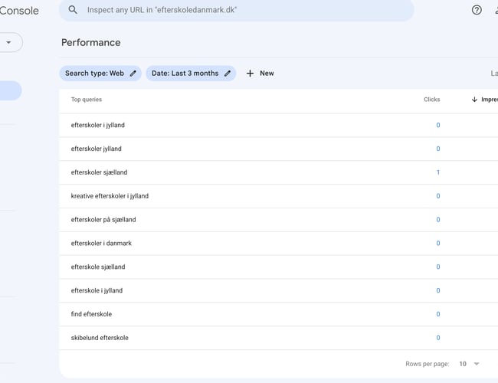Screen dimensions: 498x383
Task: Open query efterskoler i jylland
Action: (x=97, y=125)
